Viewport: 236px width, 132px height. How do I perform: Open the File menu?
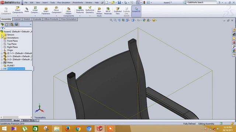tap(26, 3)
